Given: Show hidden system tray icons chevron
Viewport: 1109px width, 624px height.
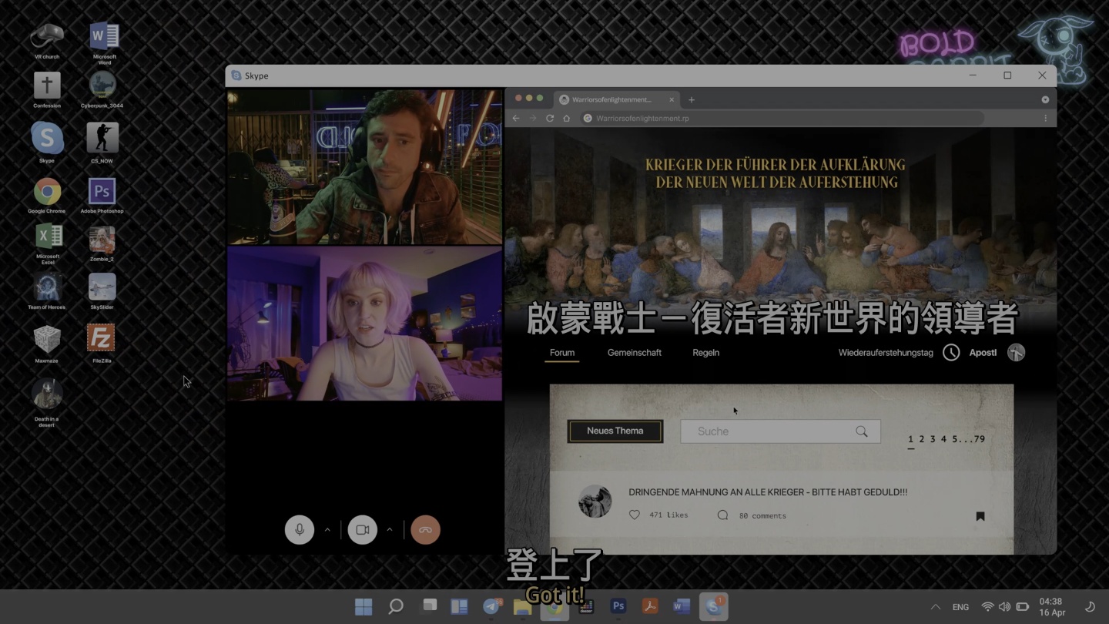Looking at the screenshot, I should pyautogui.click(x=935, y=607).
